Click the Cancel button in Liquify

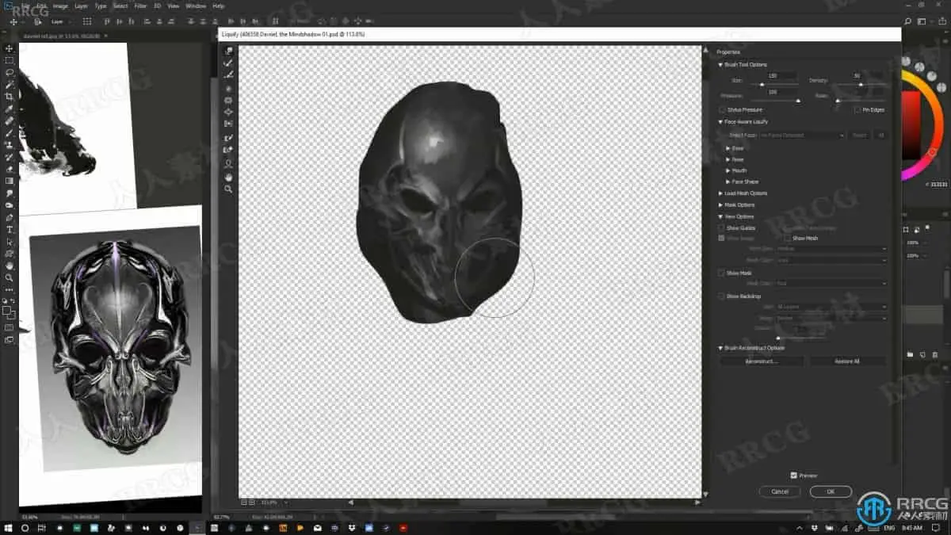click(x=780, y=491)
